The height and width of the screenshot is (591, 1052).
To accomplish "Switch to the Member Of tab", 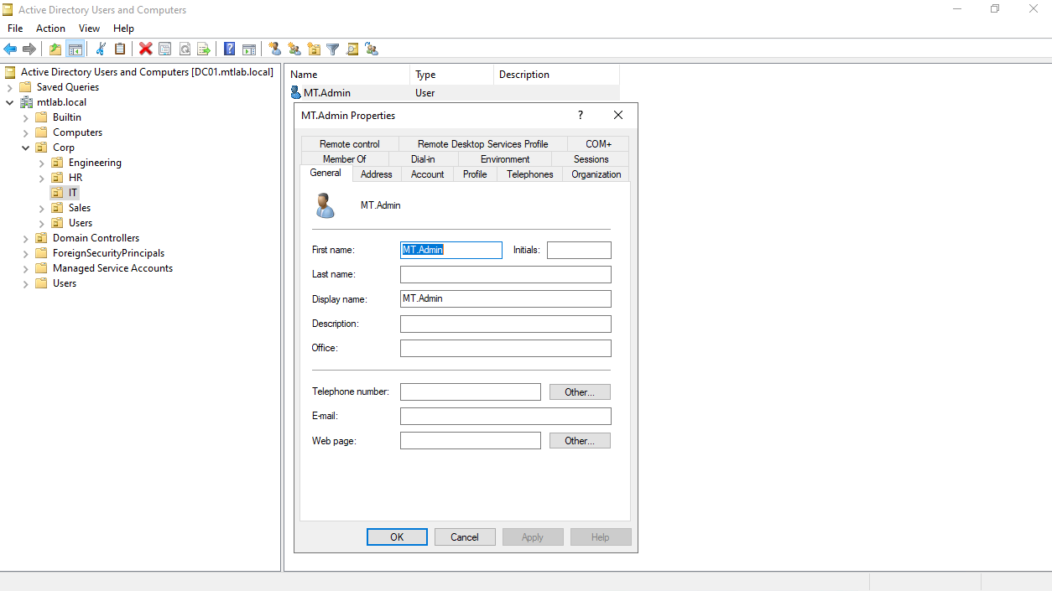I will [x=345, y=159].
